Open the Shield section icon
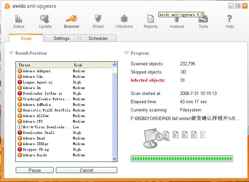This screenshot has height=182, width=249. click(98, 18)
